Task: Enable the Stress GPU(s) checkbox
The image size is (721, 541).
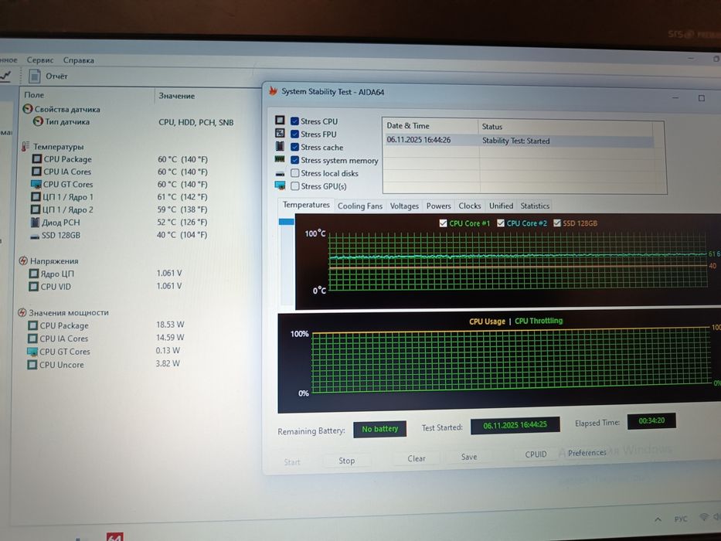Action: coord(294,185)
